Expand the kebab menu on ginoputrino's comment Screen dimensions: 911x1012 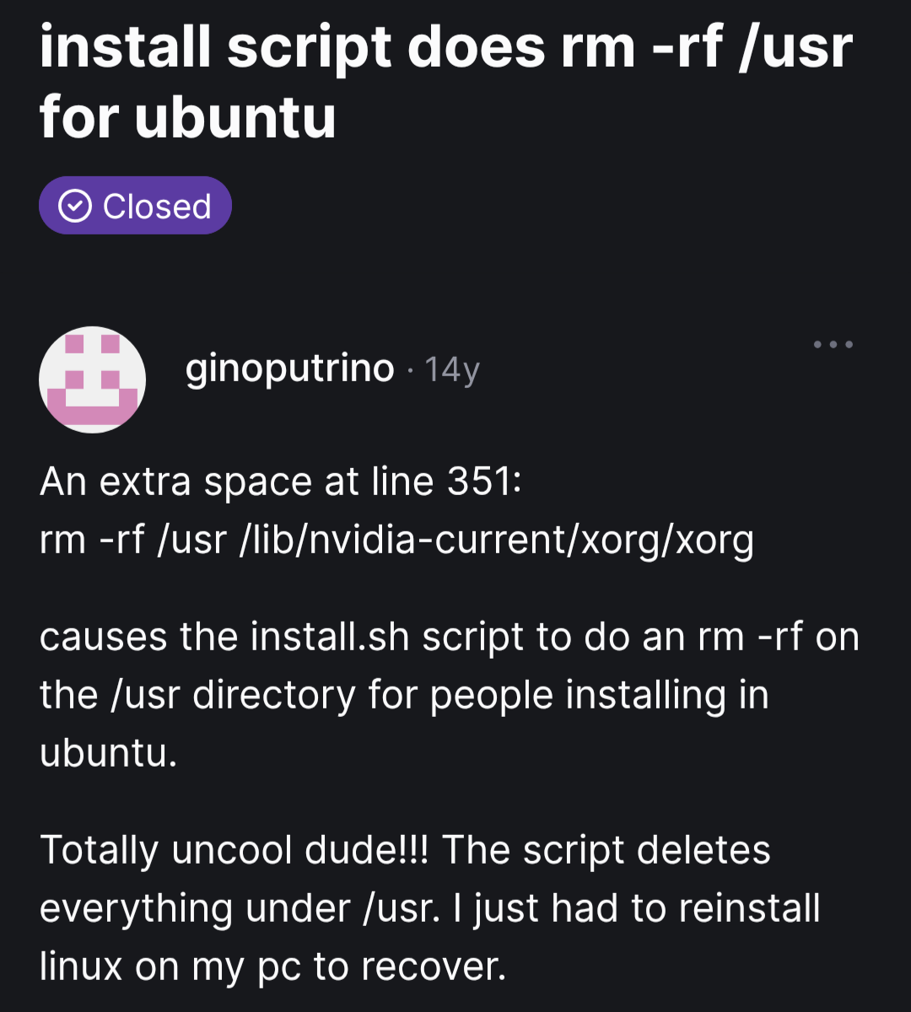pyautogui.click(x=833, y=343)
